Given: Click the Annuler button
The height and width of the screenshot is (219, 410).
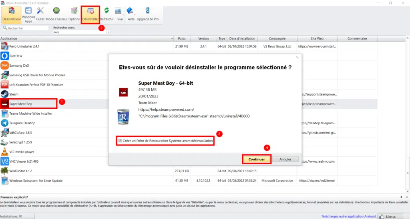Looking at the screenshot, I should (285, 159).
